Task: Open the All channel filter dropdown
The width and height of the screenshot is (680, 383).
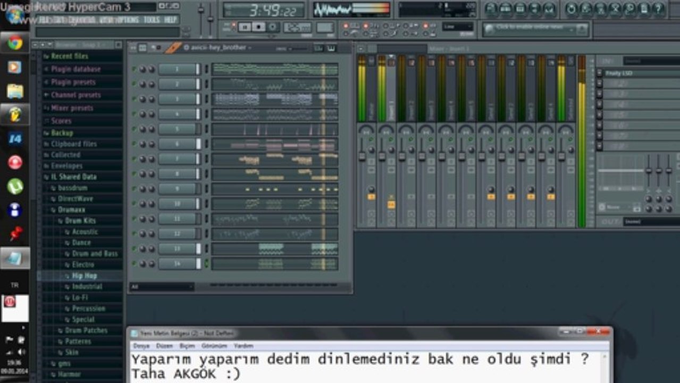Action: 162,286
